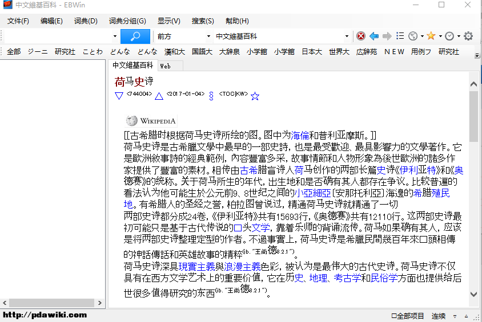
Task: Go forward with the gray right arrow
Action: (387, 36)
